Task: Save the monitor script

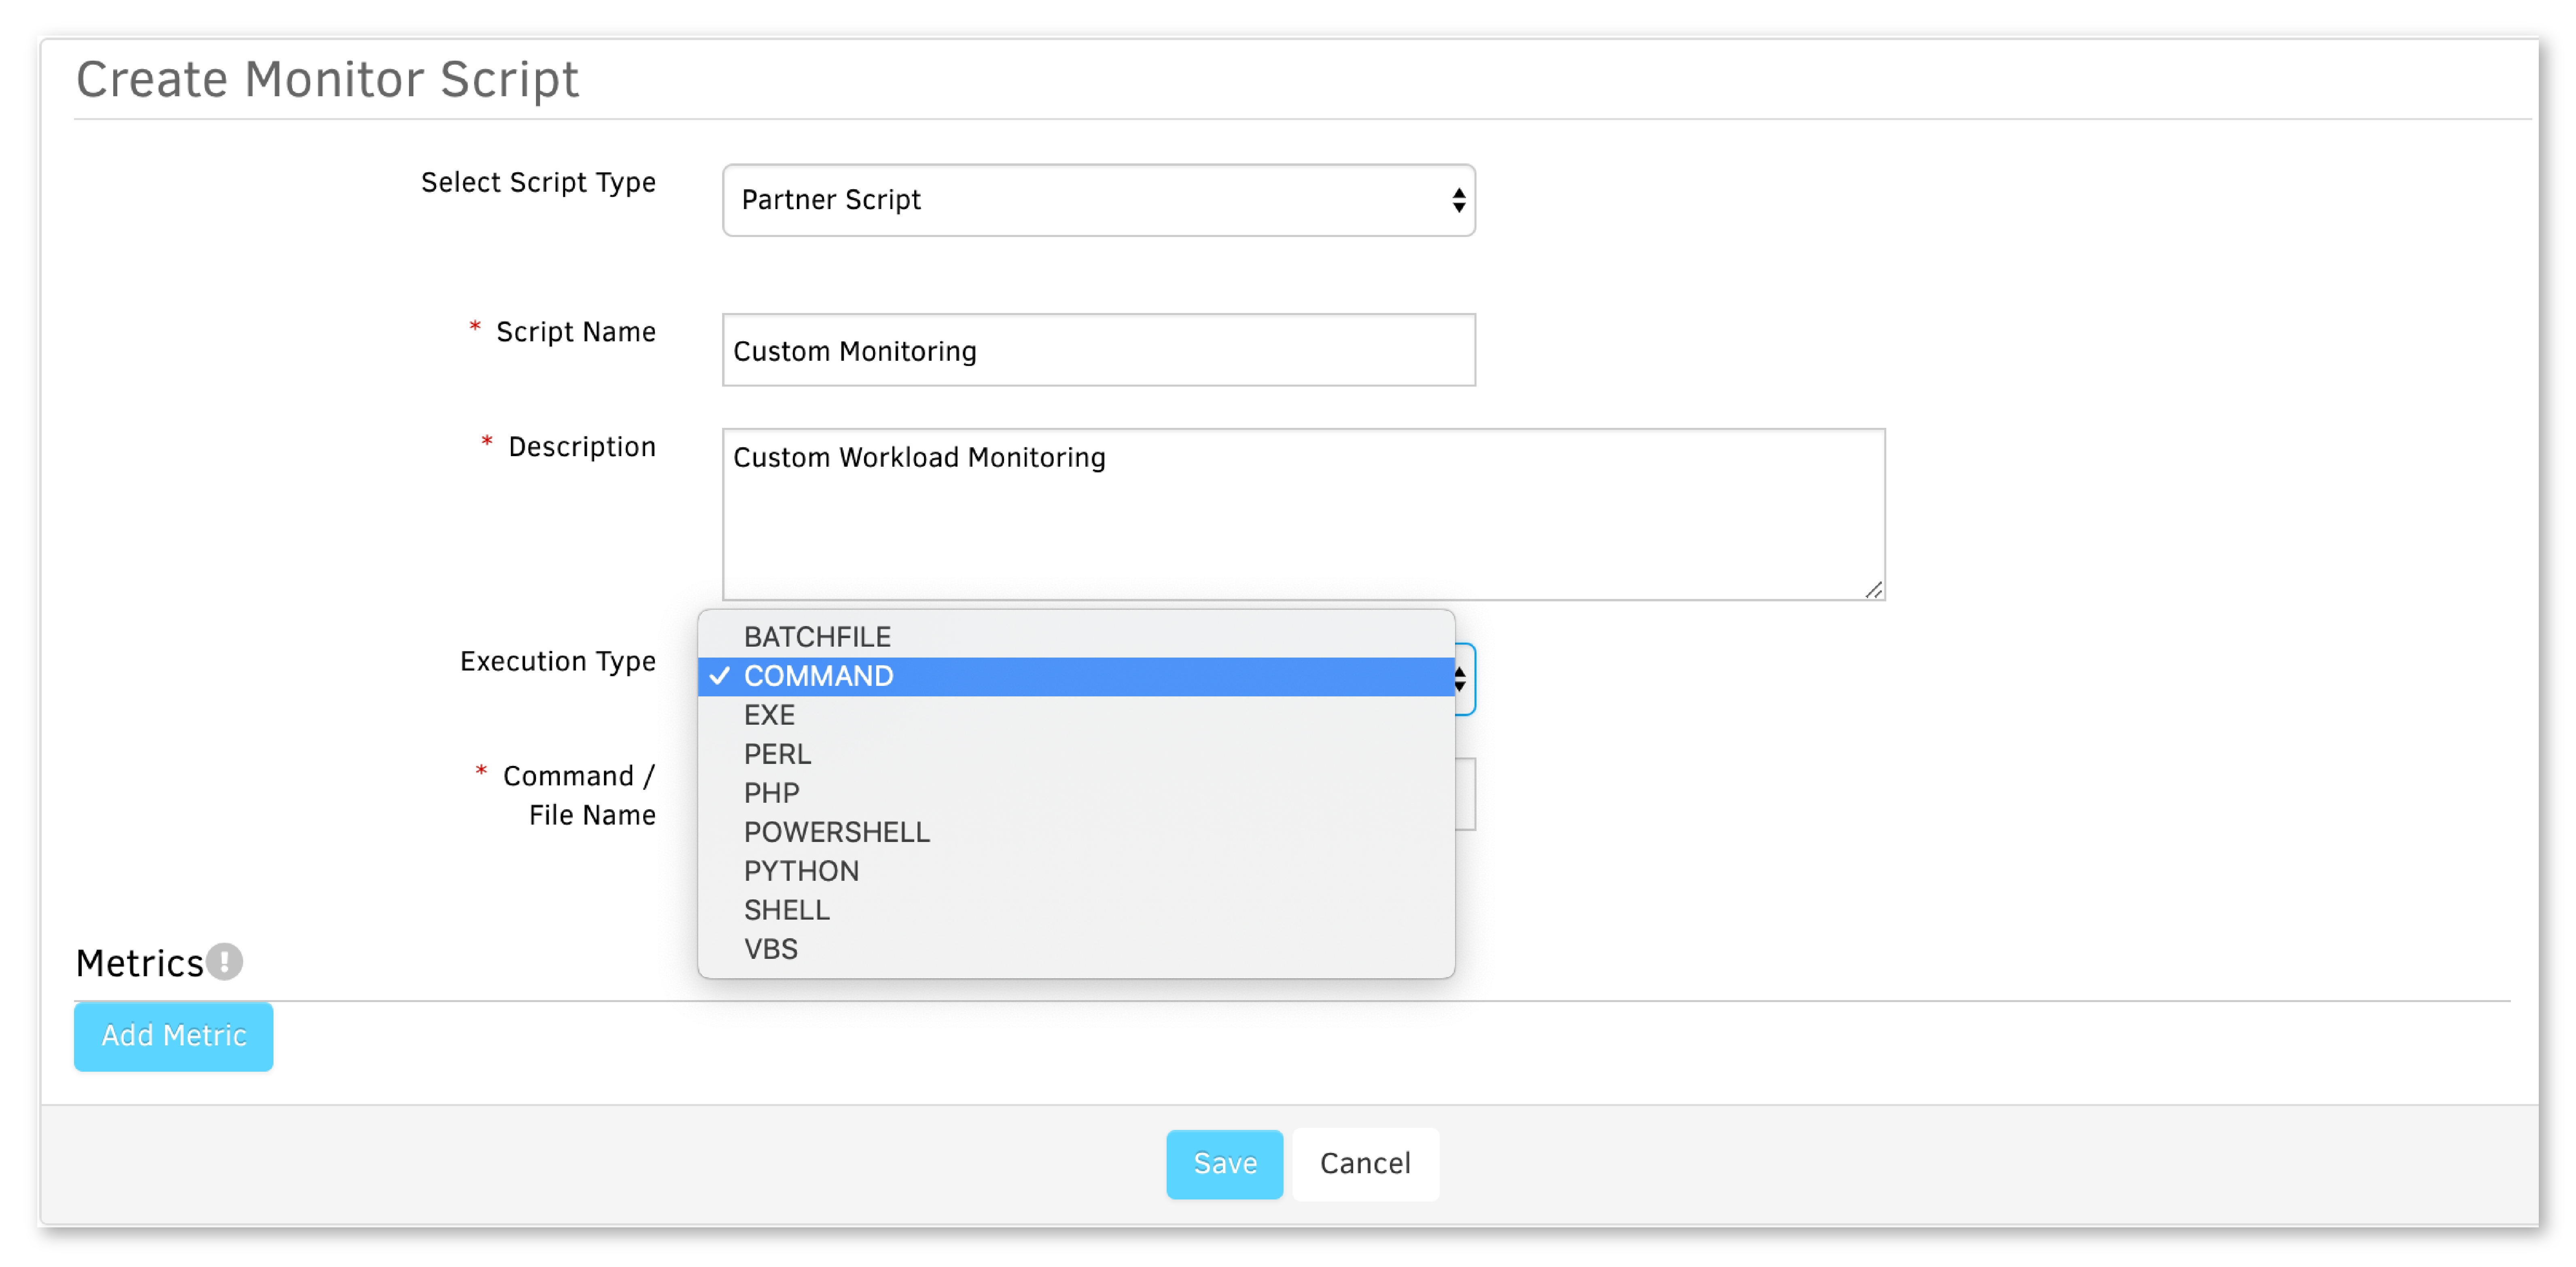Action: [1224, 1164]
